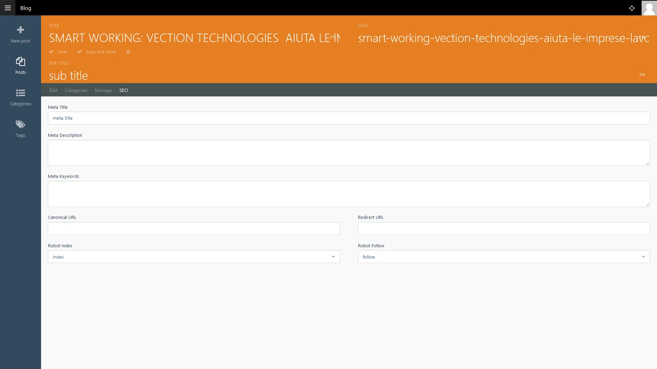Focus the Meta Keywords textarea
657x369 pixels.
[349, 194]
